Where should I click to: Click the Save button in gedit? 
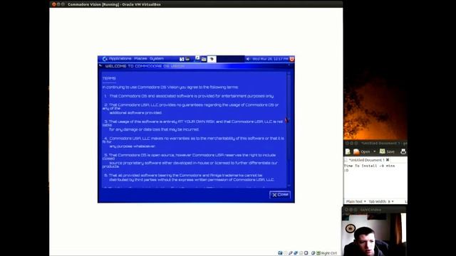click(387, 151)
